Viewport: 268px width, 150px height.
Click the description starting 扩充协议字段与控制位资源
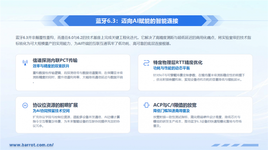click(x=76, y=121)
